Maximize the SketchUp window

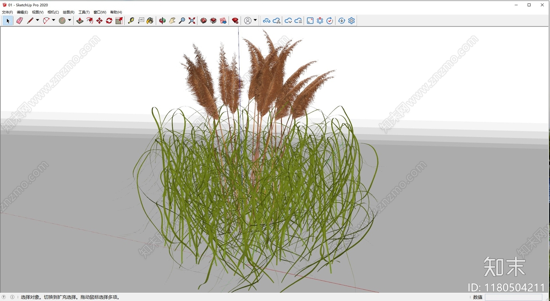pyautogui.click(x=529, y=5)
